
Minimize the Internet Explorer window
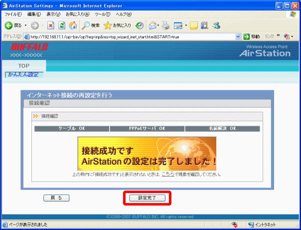(x=279, y=6)
